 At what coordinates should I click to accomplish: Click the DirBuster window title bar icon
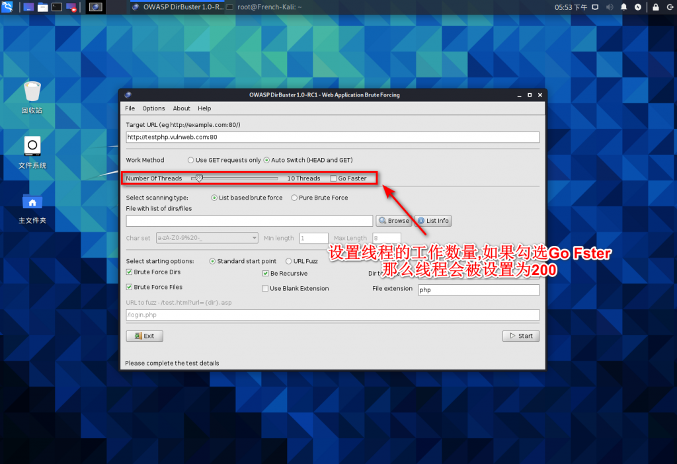pos(128,95)
